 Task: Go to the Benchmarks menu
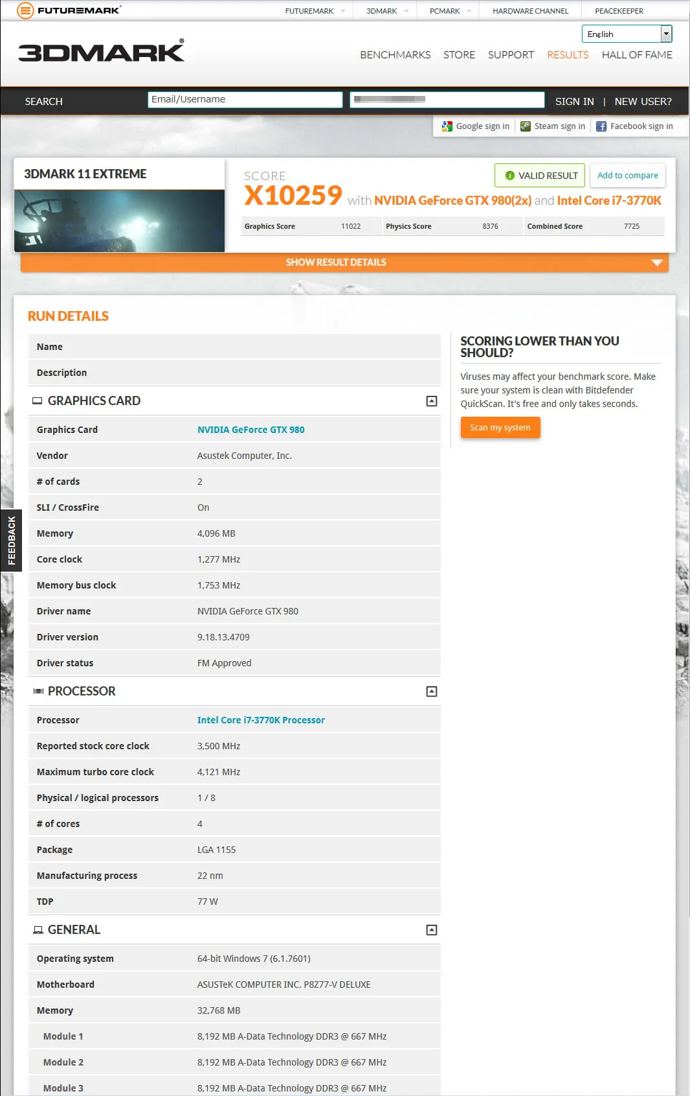pyautogui.click(x=395, y=55)
